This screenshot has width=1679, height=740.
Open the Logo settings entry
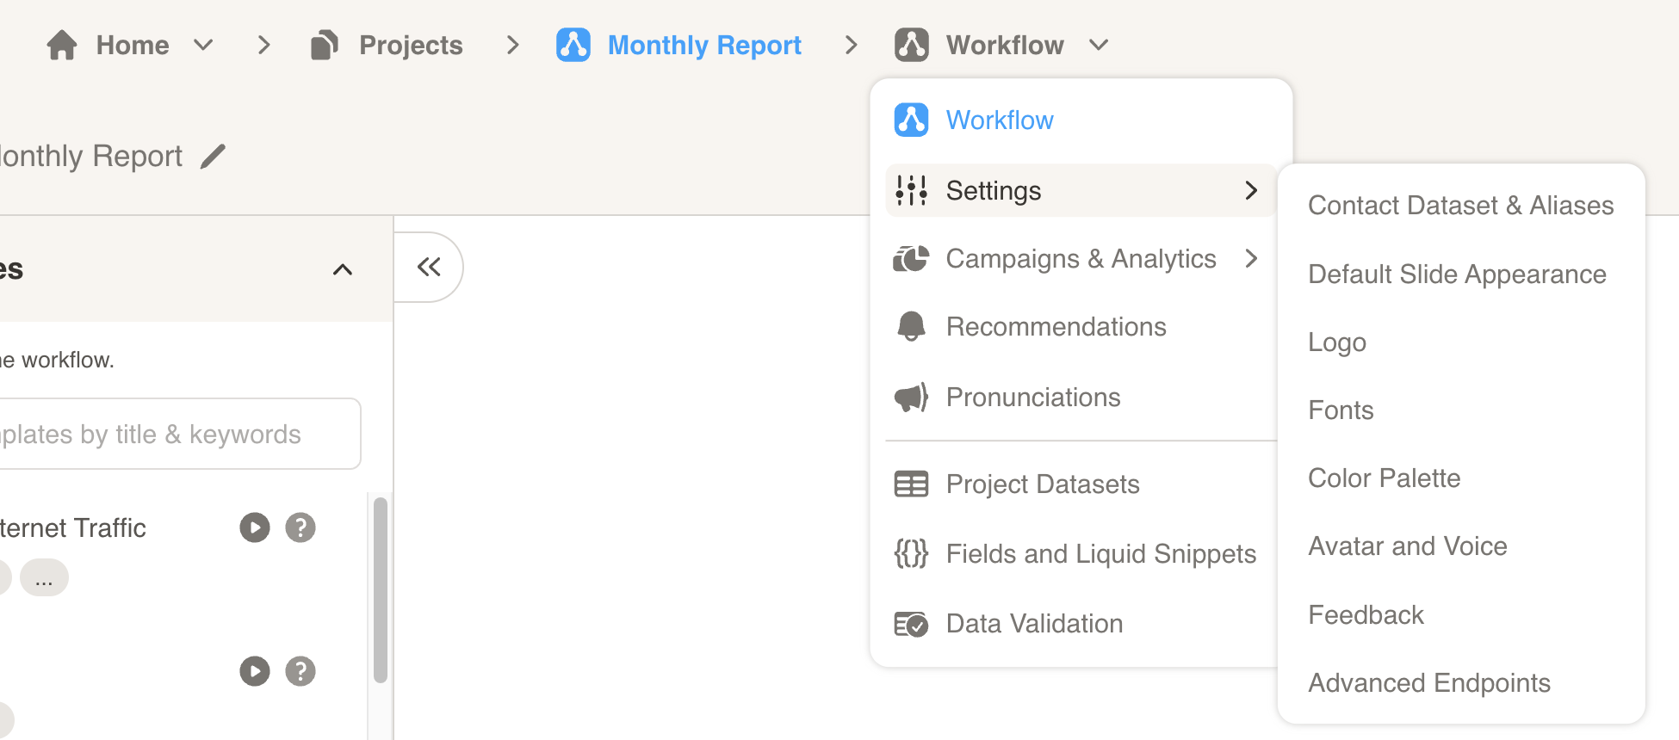point(1337,342)
